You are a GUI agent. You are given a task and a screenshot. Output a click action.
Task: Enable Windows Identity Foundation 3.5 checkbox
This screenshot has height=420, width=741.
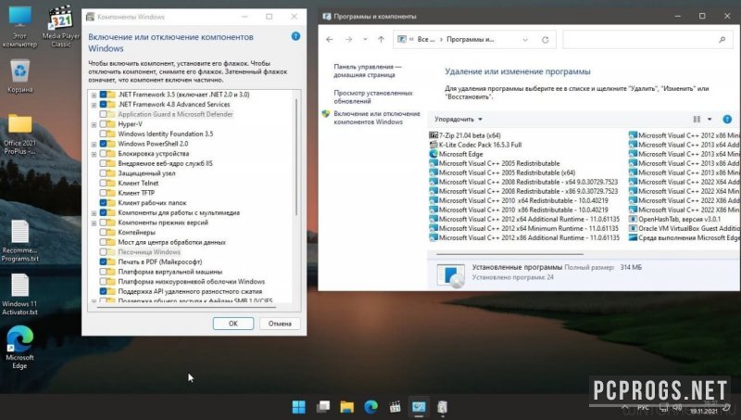[103, 134]
